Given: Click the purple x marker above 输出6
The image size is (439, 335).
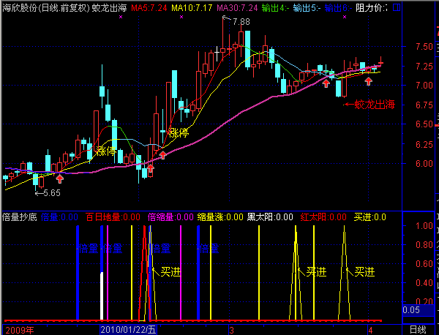Looking at the screenshot, I should (345, 17).
